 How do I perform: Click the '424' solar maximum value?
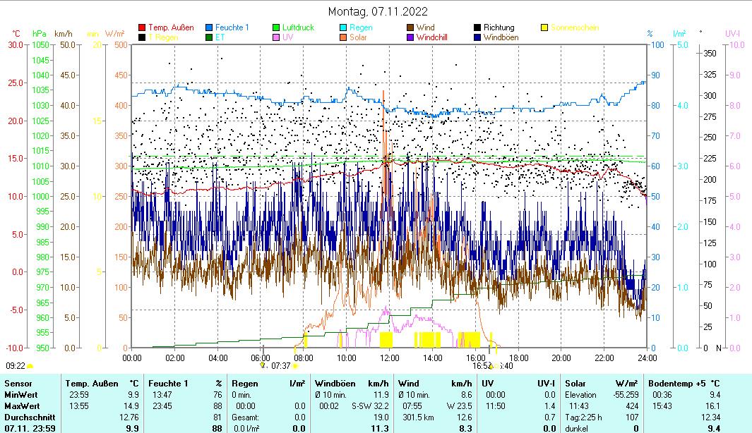(x=632, y=406)
